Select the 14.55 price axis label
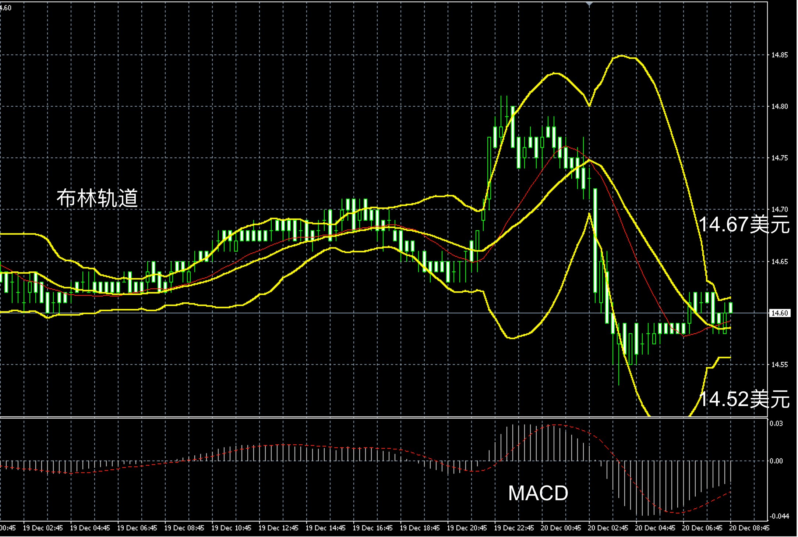The width and height of the screenshot is (798, 537). pos(780,365)
